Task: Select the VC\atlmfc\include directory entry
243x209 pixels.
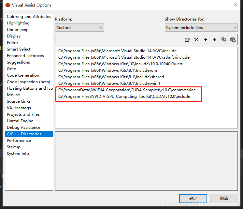Action: 124,57
